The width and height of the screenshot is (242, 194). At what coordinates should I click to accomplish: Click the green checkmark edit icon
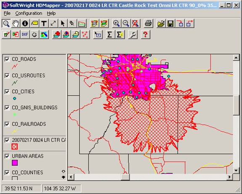6,35
